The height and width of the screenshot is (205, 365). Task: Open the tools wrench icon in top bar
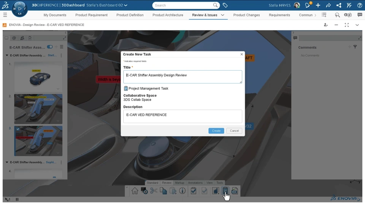click(x=349, y=5)
